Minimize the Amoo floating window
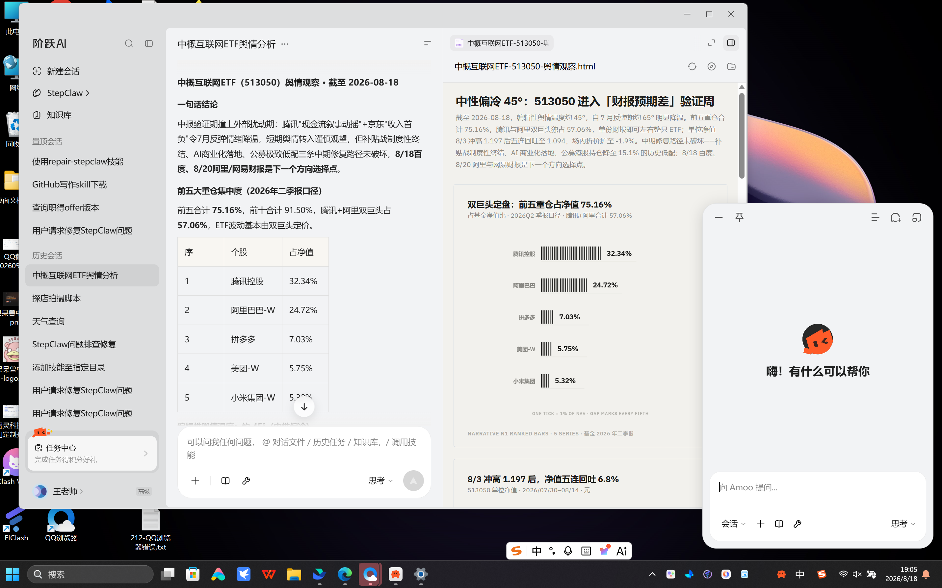The image size is (942, 588). pyautogui.click(x=719, y=217)
